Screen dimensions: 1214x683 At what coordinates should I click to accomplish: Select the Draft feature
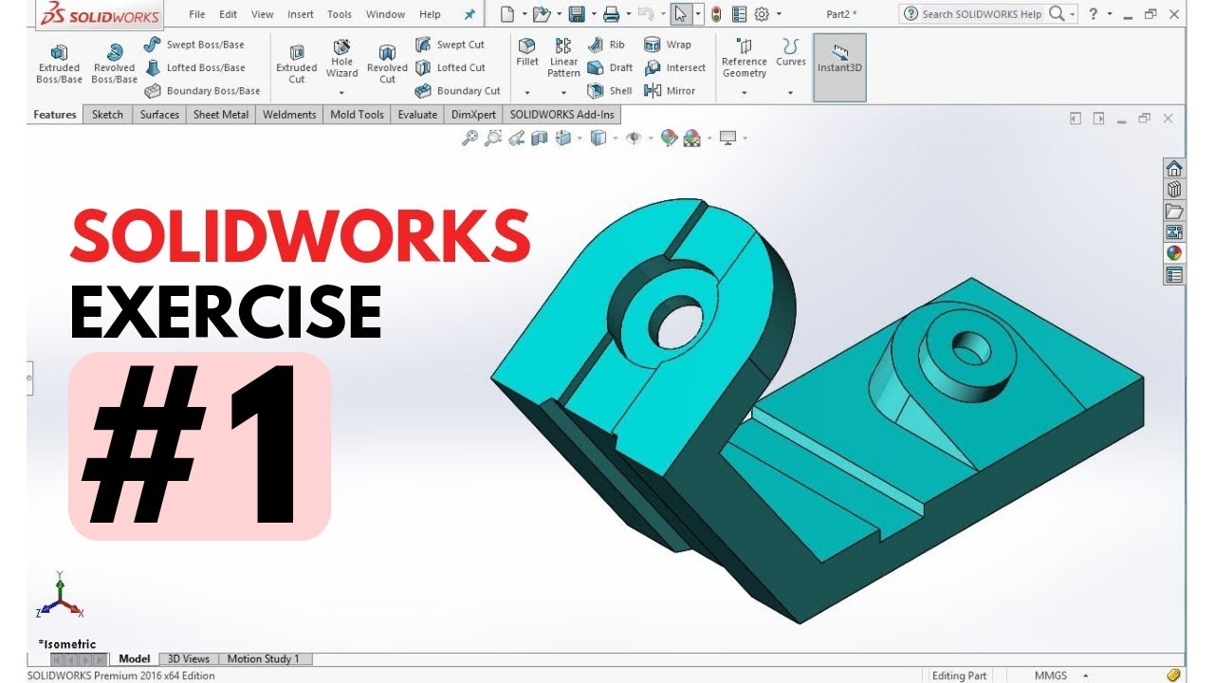tap(610, 67)
